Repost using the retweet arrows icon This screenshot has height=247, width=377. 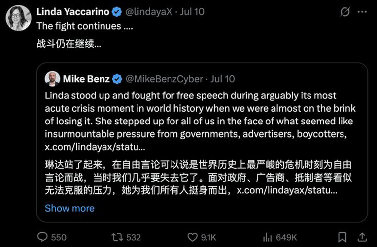coord(117,237)
